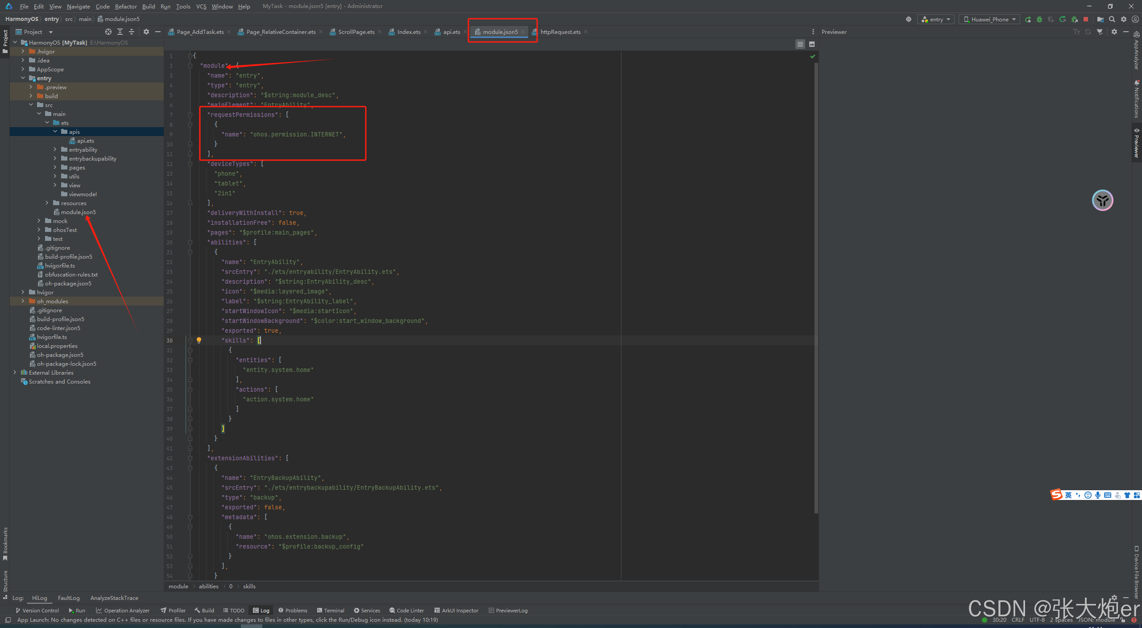
Task: Click the Project Structure folder icon
Action: click(1101, 19)
